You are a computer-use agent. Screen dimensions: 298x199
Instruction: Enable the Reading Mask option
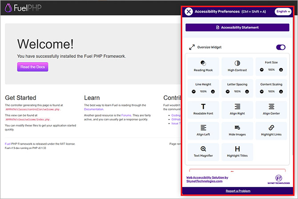[x=203, y=67]
